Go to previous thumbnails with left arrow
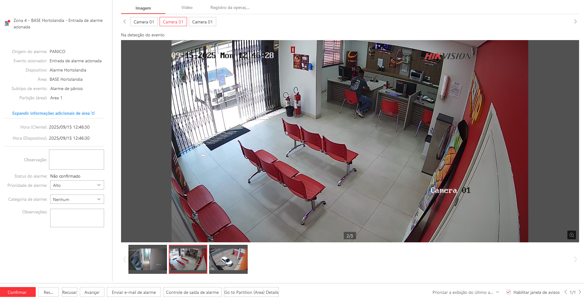 click(125, 259)
